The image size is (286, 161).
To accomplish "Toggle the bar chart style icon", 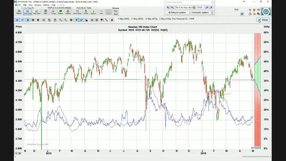I will (x=17, y=20).
